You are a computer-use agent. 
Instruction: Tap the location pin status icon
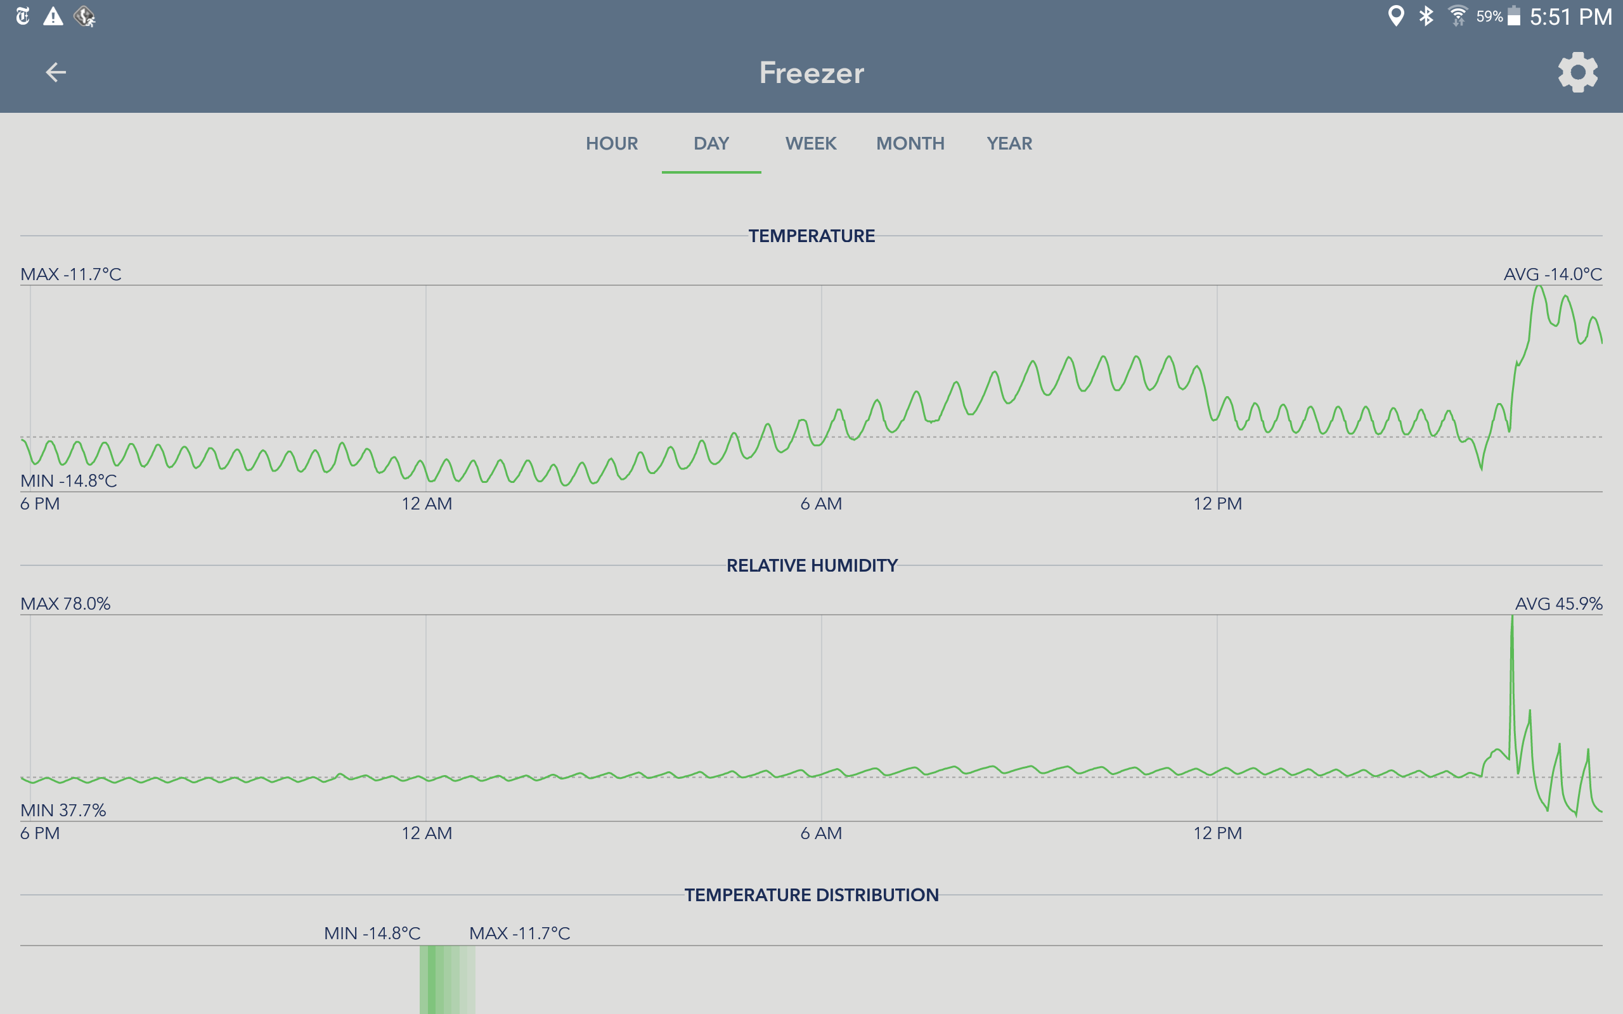coord(1395,16)
